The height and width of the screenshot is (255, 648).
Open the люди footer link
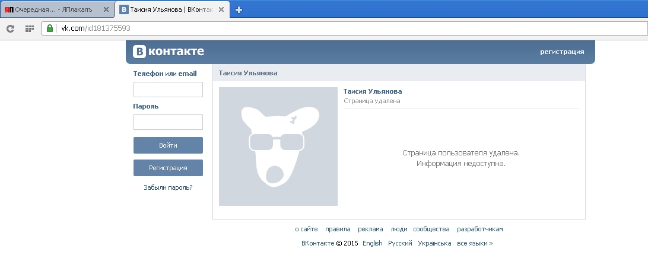coord(399,229)
